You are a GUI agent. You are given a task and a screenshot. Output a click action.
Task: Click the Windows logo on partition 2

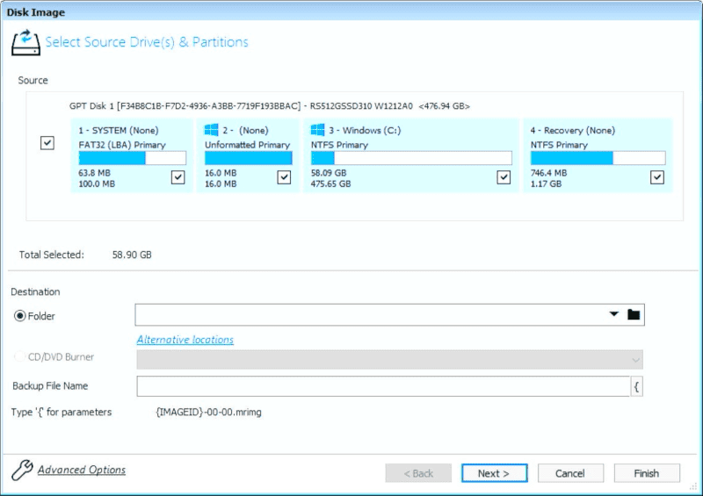(212, 130)
